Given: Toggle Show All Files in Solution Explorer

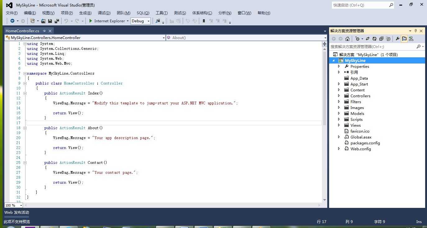Looking at the screenshot, I should point(388,39).
